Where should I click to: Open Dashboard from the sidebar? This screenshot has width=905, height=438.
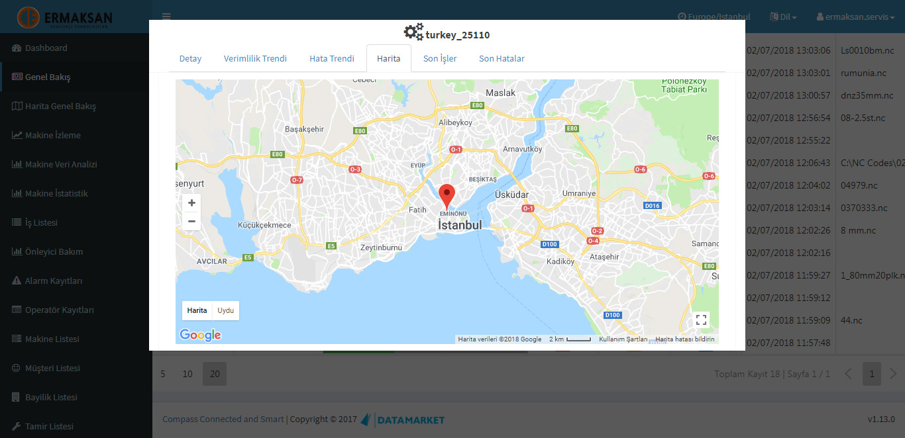pyautogui.click(x=46, y=48)
